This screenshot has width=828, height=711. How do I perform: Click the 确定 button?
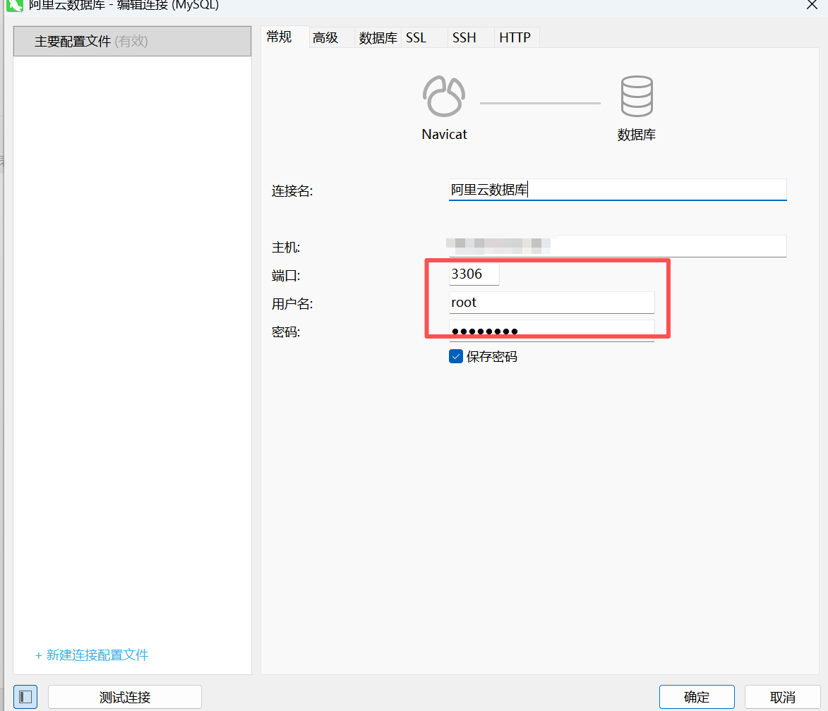[x=697, y=697]
